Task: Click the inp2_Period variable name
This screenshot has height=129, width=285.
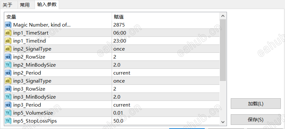Action: click(27, 73)
